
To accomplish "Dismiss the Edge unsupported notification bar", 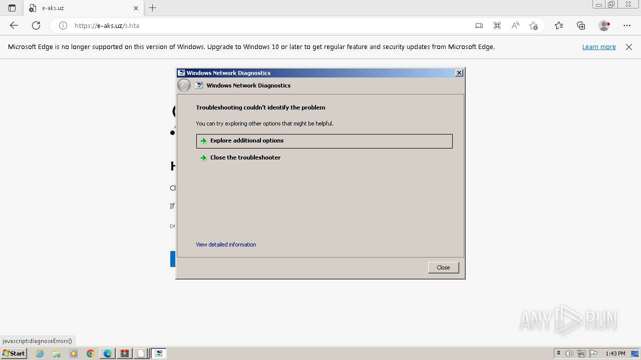I will pyautogui.click(x=629, y=47).
